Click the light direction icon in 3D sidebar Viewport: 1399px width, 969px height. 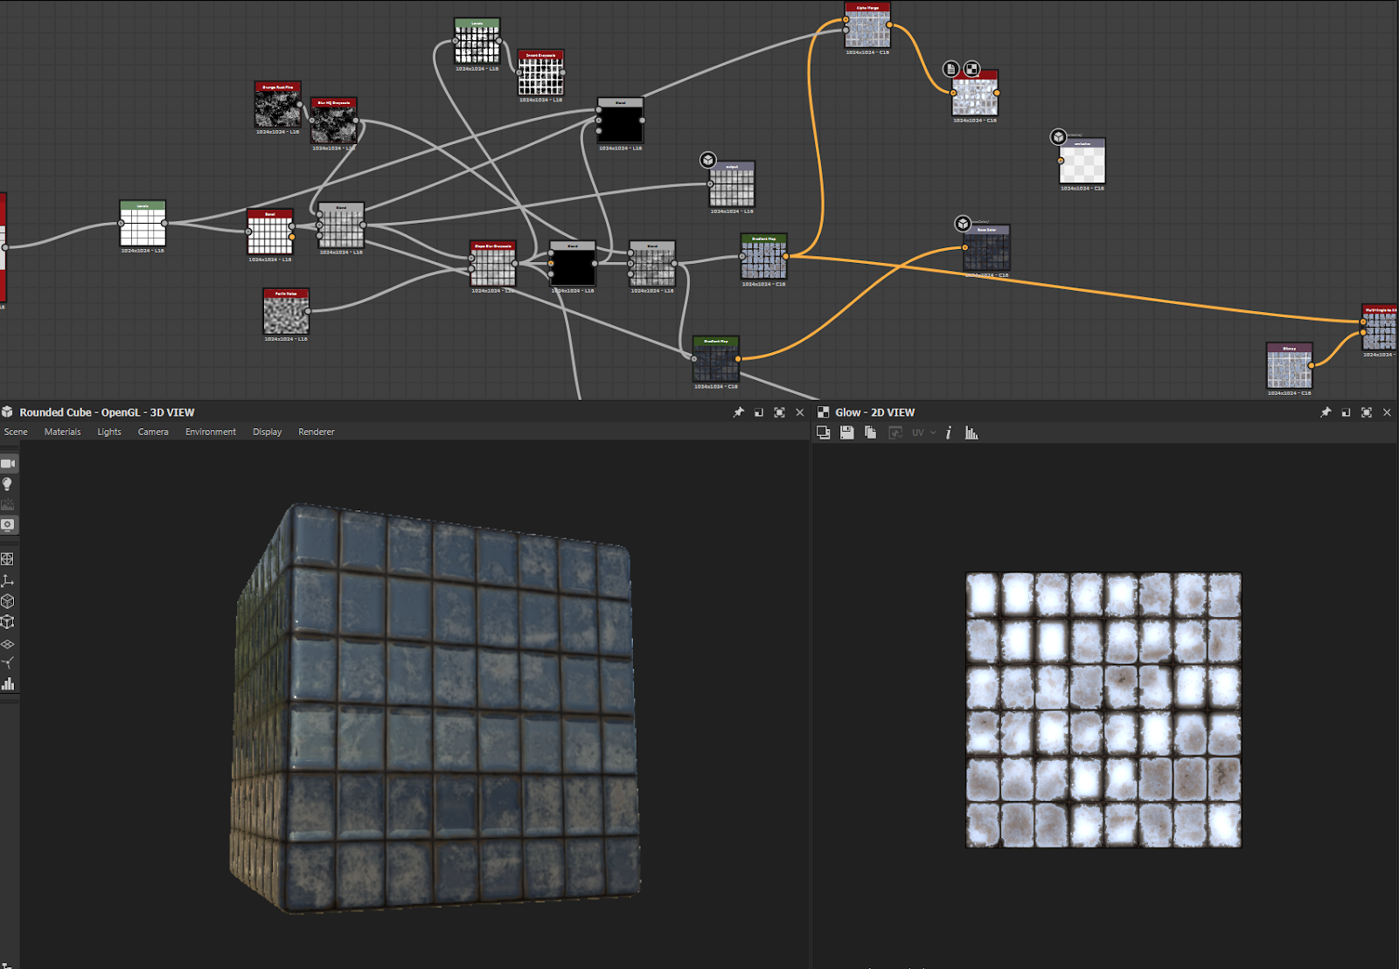(7, 664)
